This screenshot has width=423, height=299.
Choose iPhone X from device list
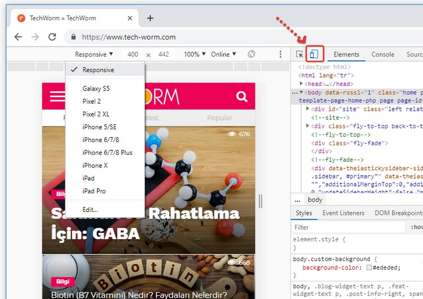(x=95, y=166)
